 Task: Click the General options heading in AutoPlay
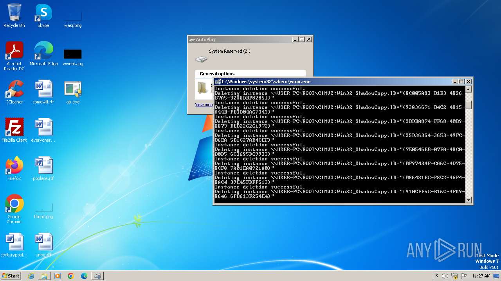217,74
